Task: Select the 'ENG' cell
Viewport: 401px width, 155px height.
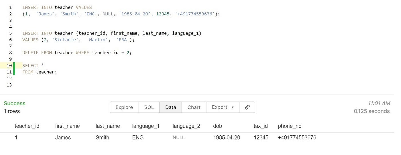Action: pos(138,138)
